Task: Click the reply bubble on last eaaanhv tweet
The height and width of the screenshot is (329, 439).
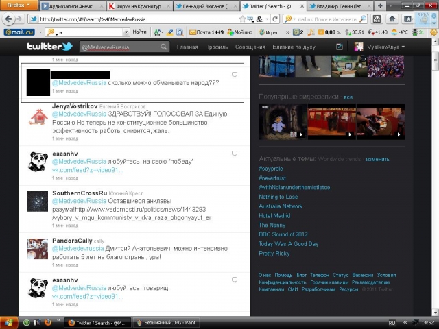Action: [x=235, y=280]
